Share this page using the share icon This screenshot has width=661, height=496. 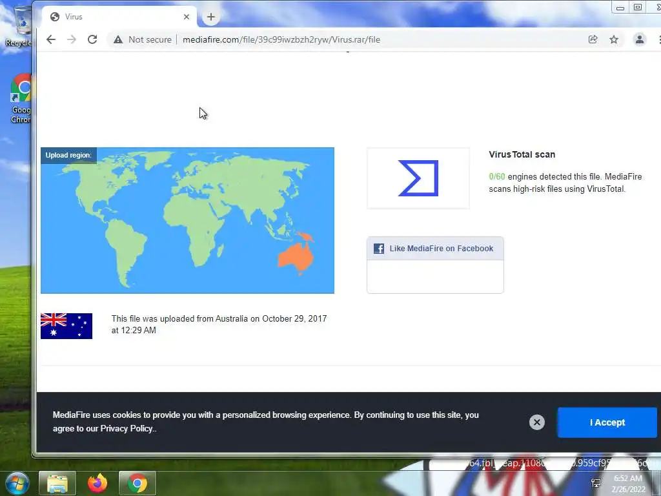pyautogui.click(x=593, y=39)
